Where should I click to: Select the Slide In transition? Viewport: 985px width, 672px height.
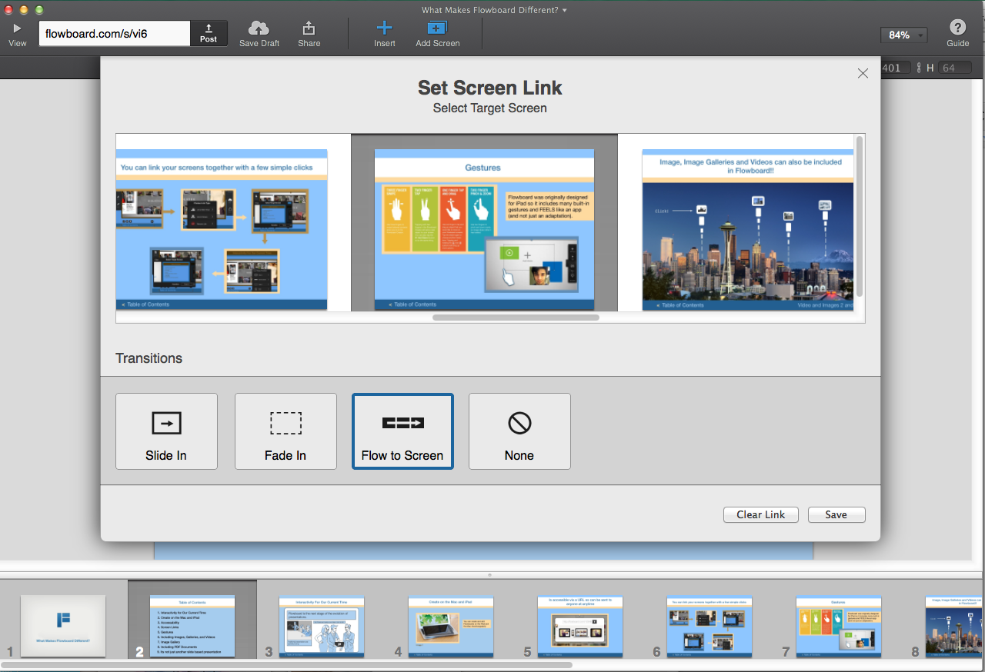(x=166, y=431)
